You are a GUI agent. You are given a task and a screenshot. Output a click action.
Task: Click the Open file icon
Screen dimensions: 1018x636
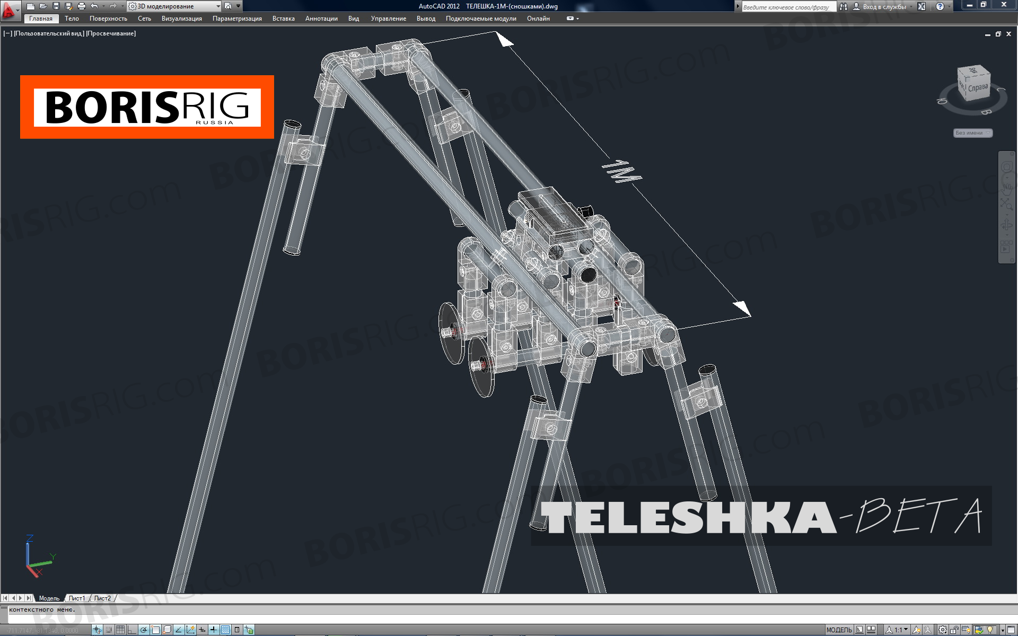coord(43,6)
